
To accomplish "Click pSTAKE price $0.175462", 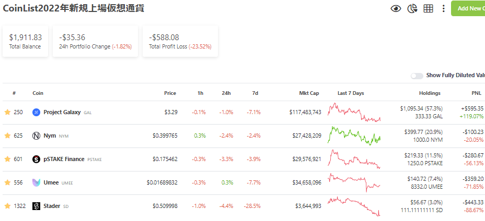I will point(165,159).
